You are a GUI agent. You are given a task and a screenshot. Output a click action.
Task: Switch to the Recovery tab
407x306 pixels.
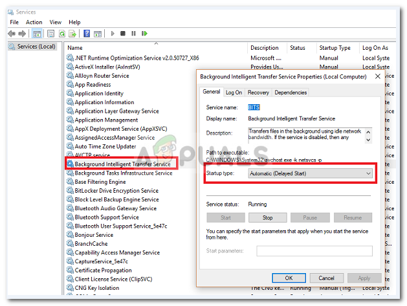pos(258,93)
